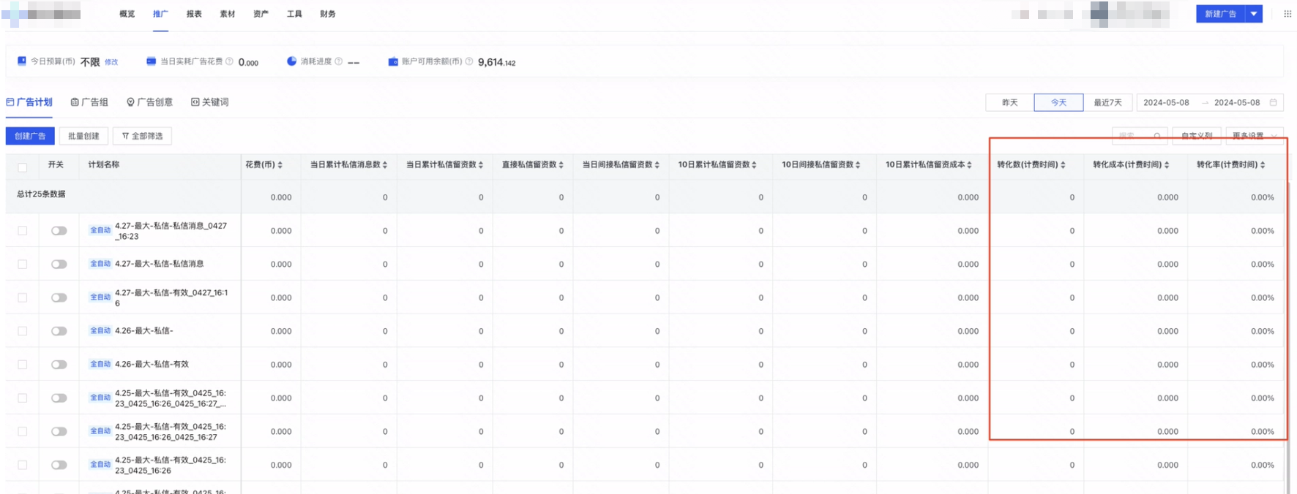Click the calendar icon in date range field
Viewport: 1297px width, 494px height.
[1273, 102]
